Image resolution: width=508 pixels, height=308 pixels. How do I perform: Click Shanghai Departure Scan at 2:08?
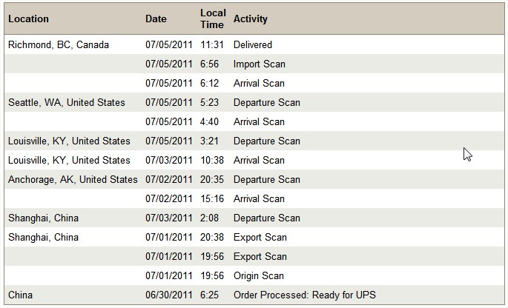[267, 218]
